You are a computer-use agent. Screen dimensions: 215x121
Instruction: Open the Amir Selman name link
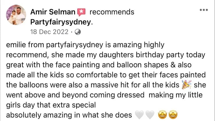coord(53,12)
